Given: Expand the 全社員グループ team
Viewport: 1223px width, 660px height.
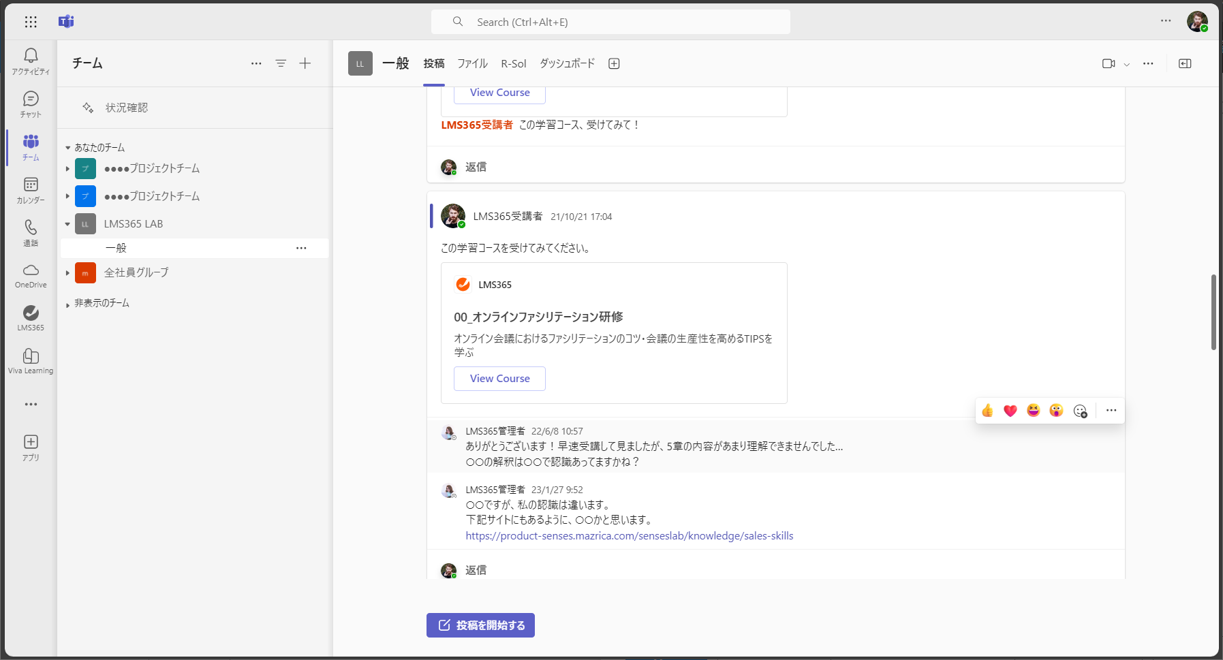Looking at the screenshot, I should [67, 273].
